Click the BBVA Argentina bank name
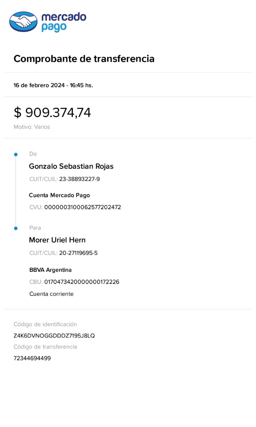 click(50, 270)
